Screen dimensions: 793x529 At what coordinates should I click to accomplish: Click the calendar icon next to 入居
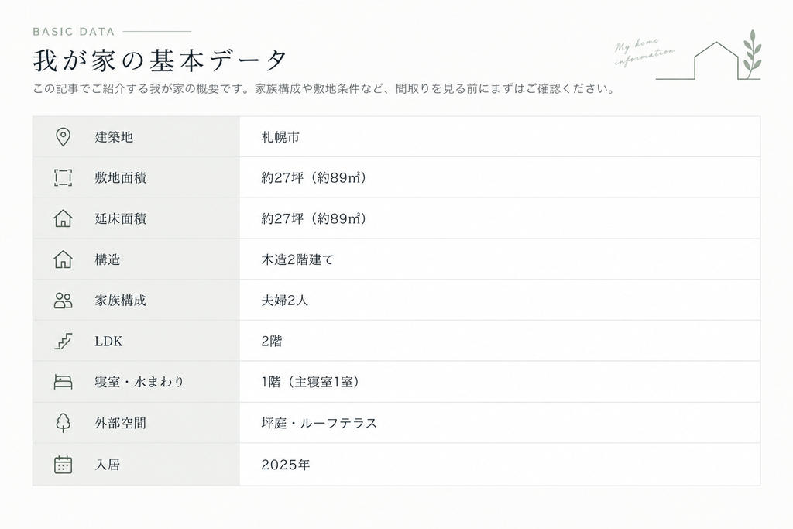(63, 465)
